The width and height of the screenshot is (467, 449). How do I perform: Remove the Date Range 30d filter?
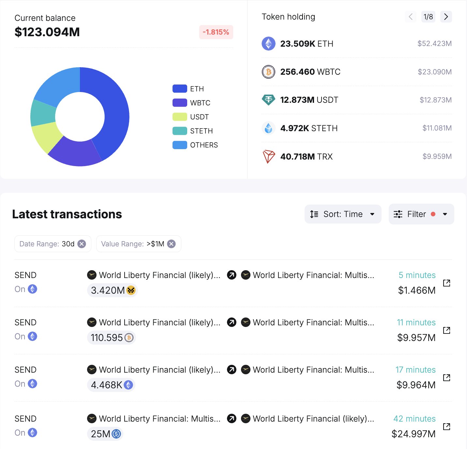[x=82, y=244]
